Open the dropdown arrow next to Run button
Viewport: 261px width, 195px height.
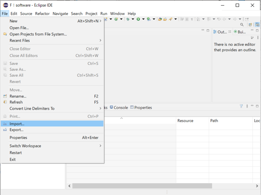coord(143,19)
